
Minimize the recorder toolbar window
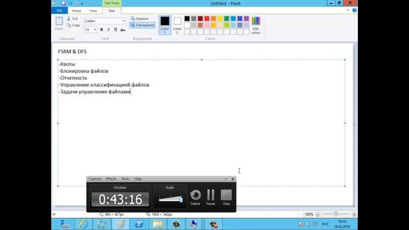pos(226,179)
